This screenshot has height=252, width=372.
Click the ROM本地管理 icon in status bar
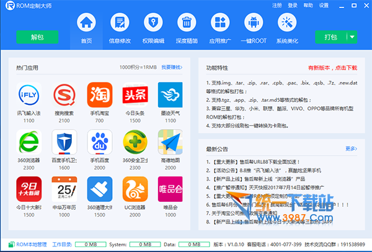tap(11, 244)
